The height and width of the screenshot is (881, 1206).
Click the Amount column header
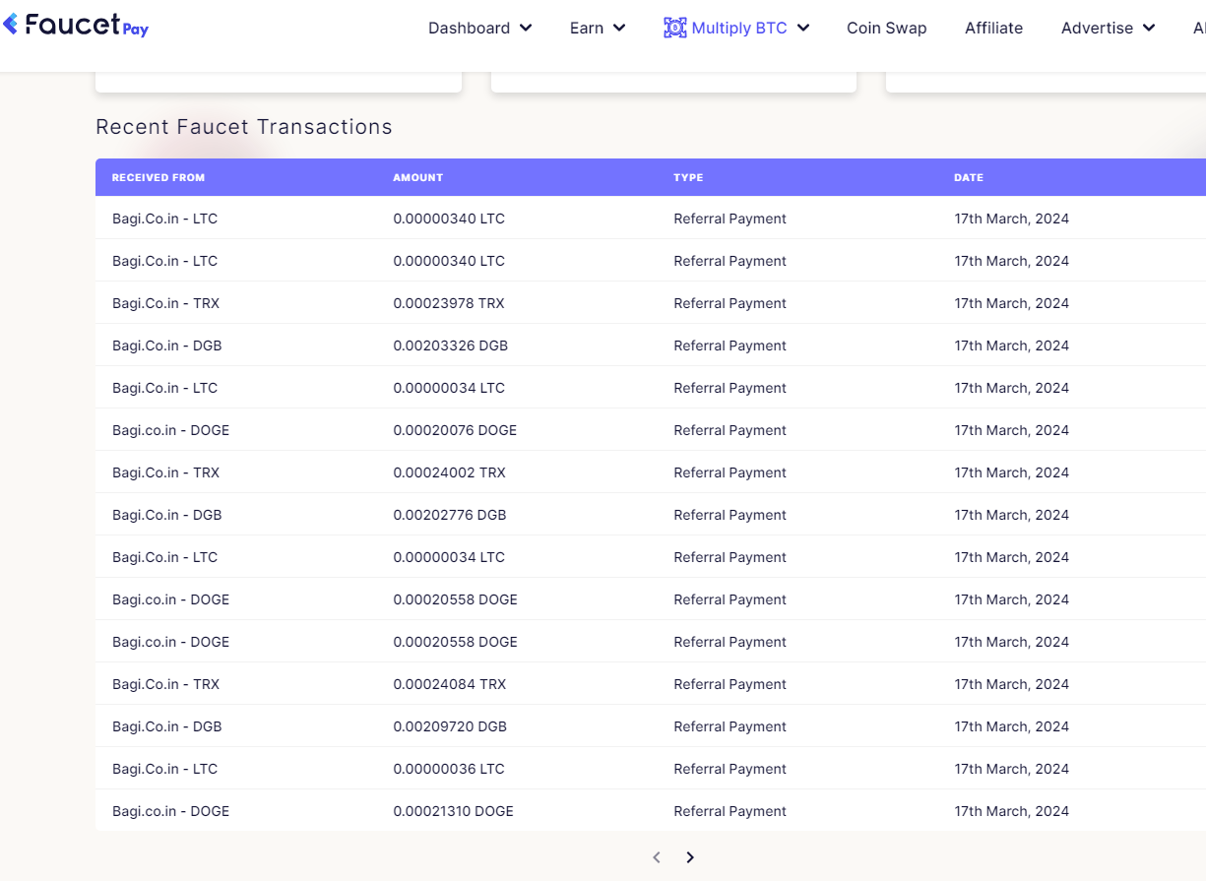(x=418, y=177)
